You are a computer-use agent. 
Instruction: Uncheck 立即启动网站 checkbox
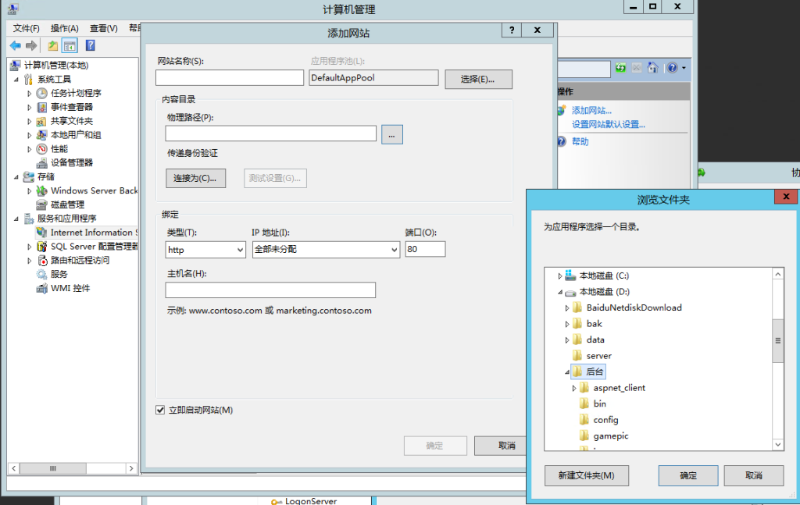click(x=161, y=410)
